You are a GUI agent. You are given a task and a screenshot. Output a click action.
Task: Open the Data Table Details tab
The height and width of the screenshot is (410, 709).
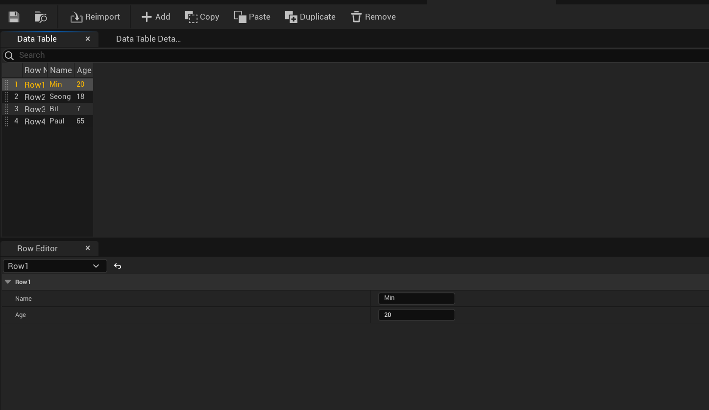click(x=148, y=39)
